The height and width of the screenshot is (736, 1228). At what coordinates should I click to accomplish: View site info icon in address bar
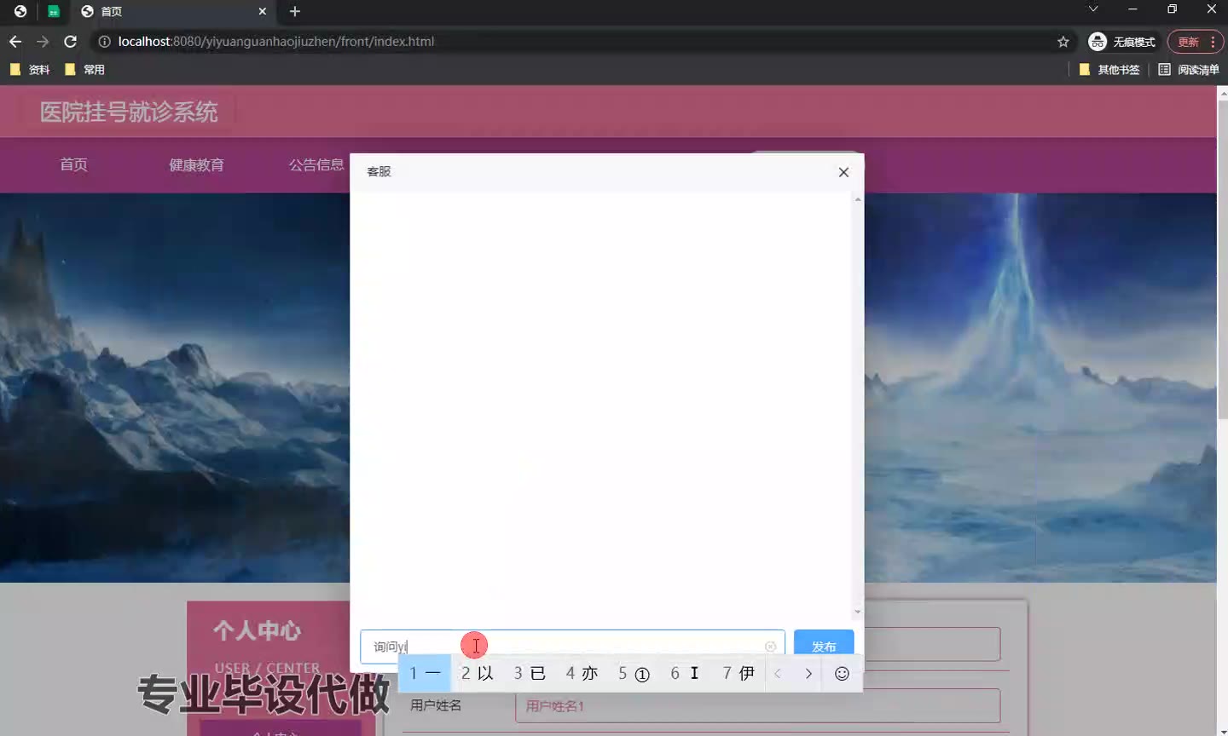pos(104,41)
